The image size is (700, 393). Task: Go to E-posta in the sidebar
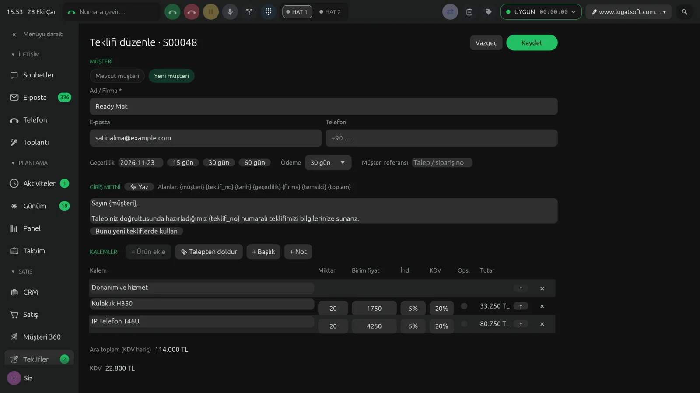[x=39, y=98]
